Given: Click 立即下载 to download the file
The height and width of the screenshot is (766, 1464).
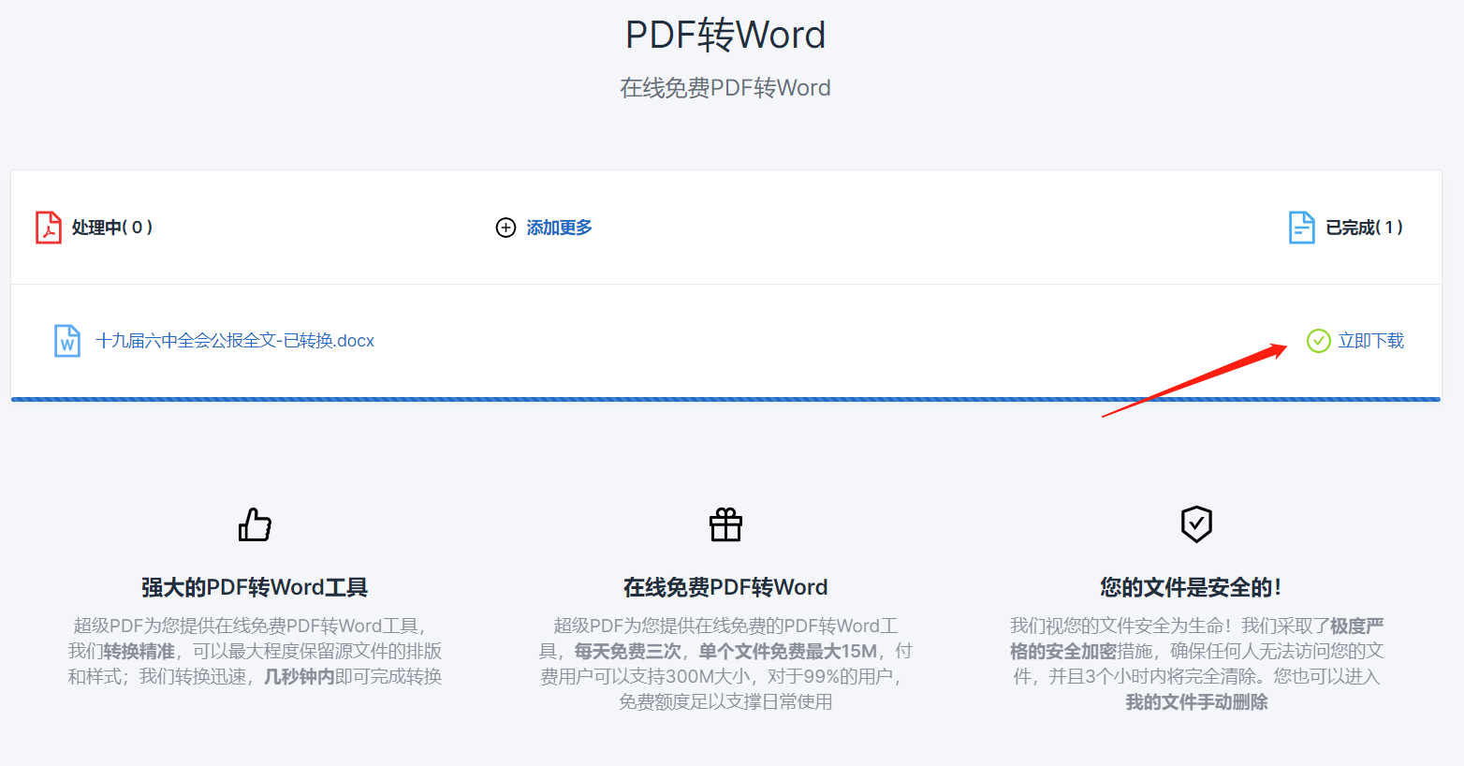Looking at the screenshot, I should point(1371,341).
